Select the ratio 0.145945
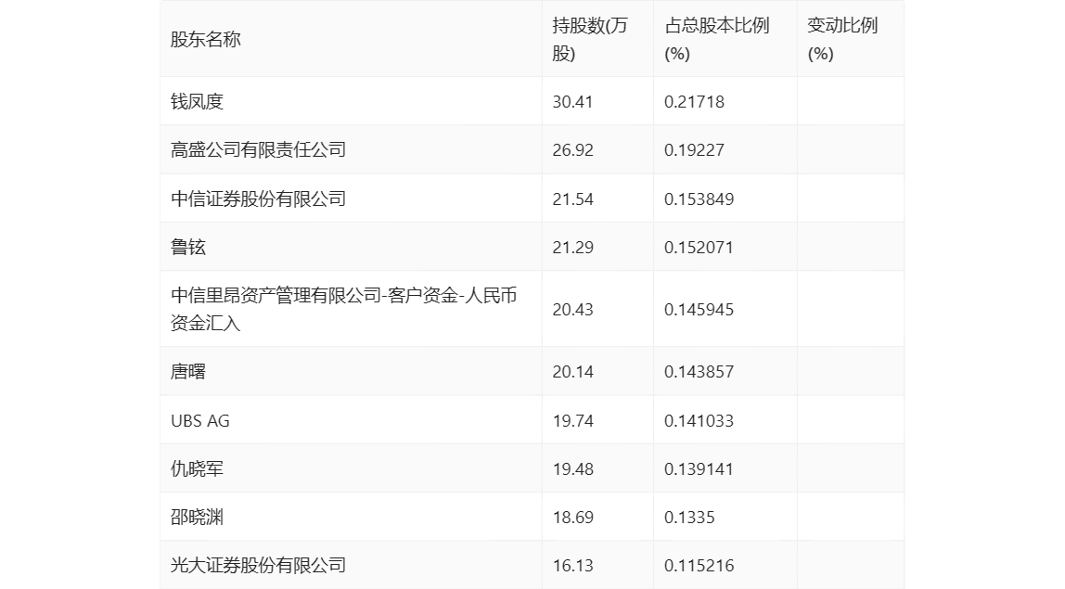The height and width of the screenshot is (589, 1065). tap(699, 310)
